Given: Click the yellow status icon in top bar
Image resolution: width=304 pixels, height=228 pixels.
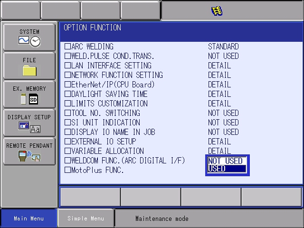Looking at the screenshot, I should 217,11.
